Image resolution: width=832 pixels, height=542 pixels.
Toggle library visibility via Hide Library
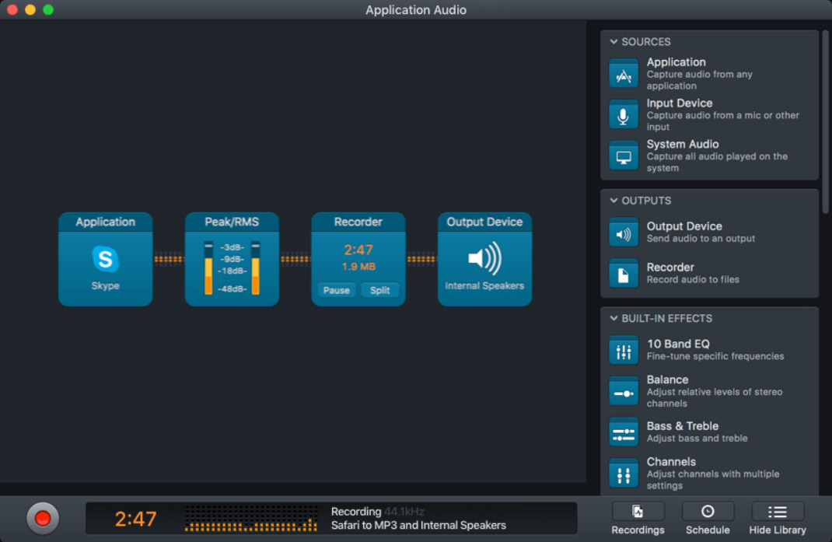pyautogui.click(x=778, y=519)
